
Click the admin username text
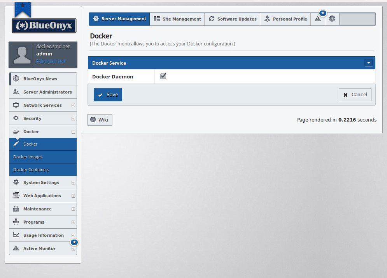44,54
